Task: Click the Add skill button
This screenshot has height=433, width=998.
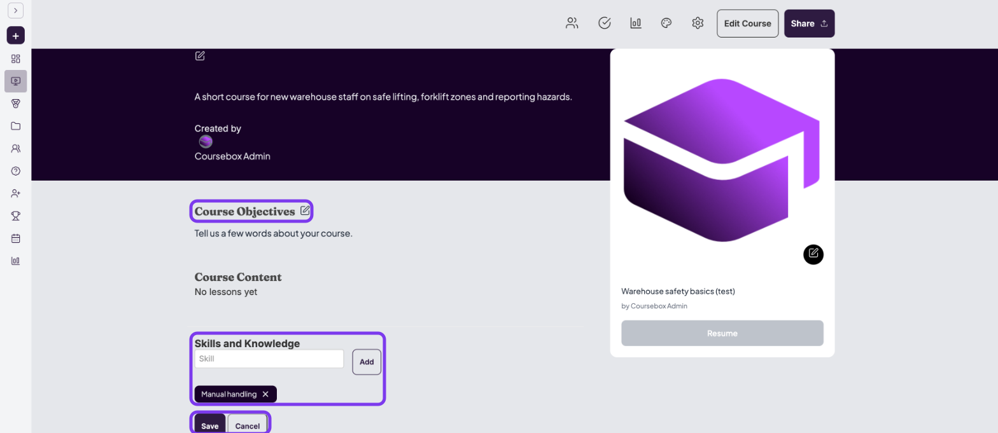Action: pyautogui.click(x=367, y=362)
